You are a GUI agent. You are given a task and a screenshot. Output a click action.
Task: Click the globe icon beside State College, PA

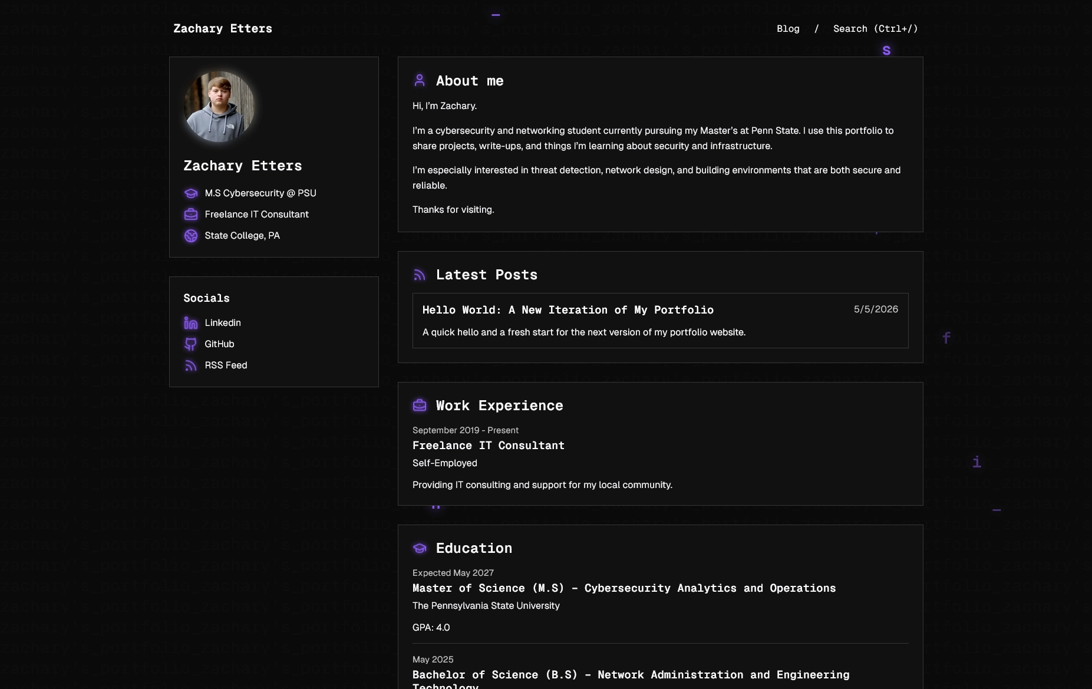tap(191, 236)
